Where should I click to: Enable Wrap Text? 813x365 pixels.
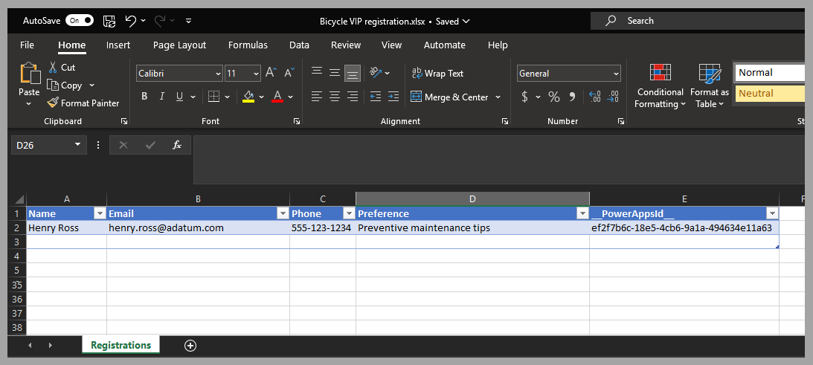pos(437,73)
